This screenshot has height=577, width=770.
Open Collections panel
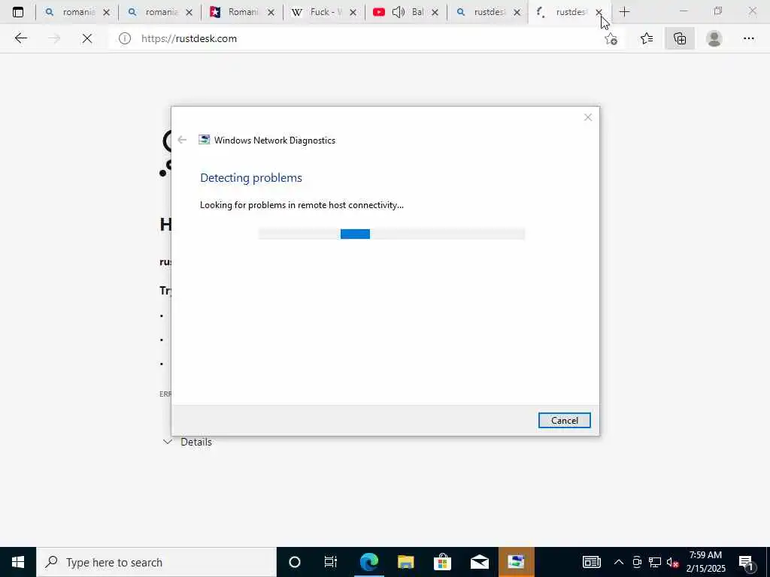tap(680, 38)
